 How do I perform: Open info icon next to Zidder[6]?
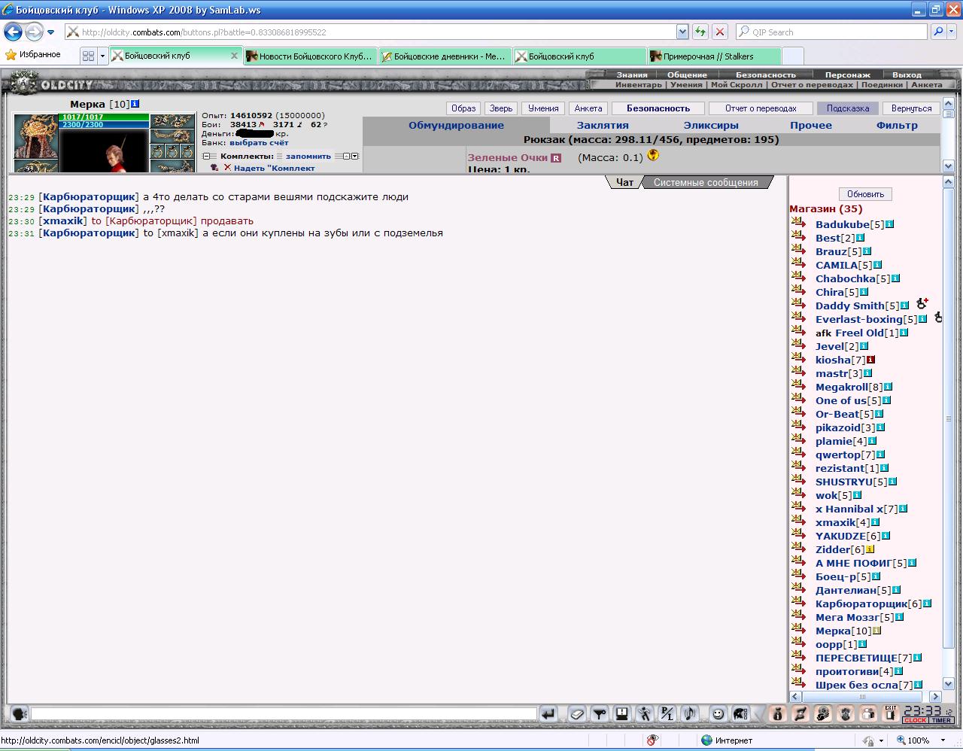click(x=870, y=549)
